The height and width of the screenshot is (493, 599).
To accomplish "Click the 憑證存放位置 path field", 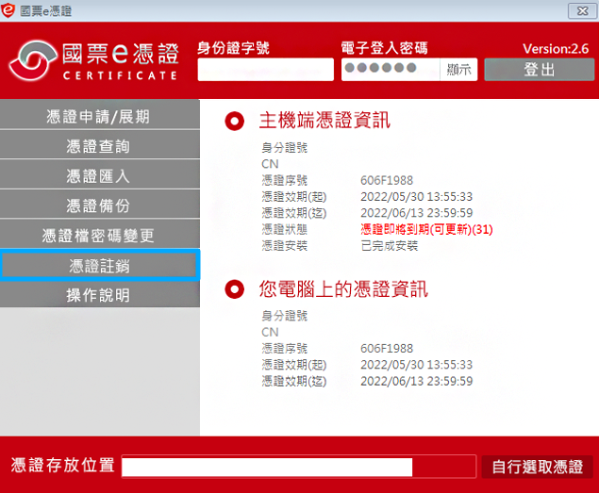I will pyautogui.click(x=299, y=467).
